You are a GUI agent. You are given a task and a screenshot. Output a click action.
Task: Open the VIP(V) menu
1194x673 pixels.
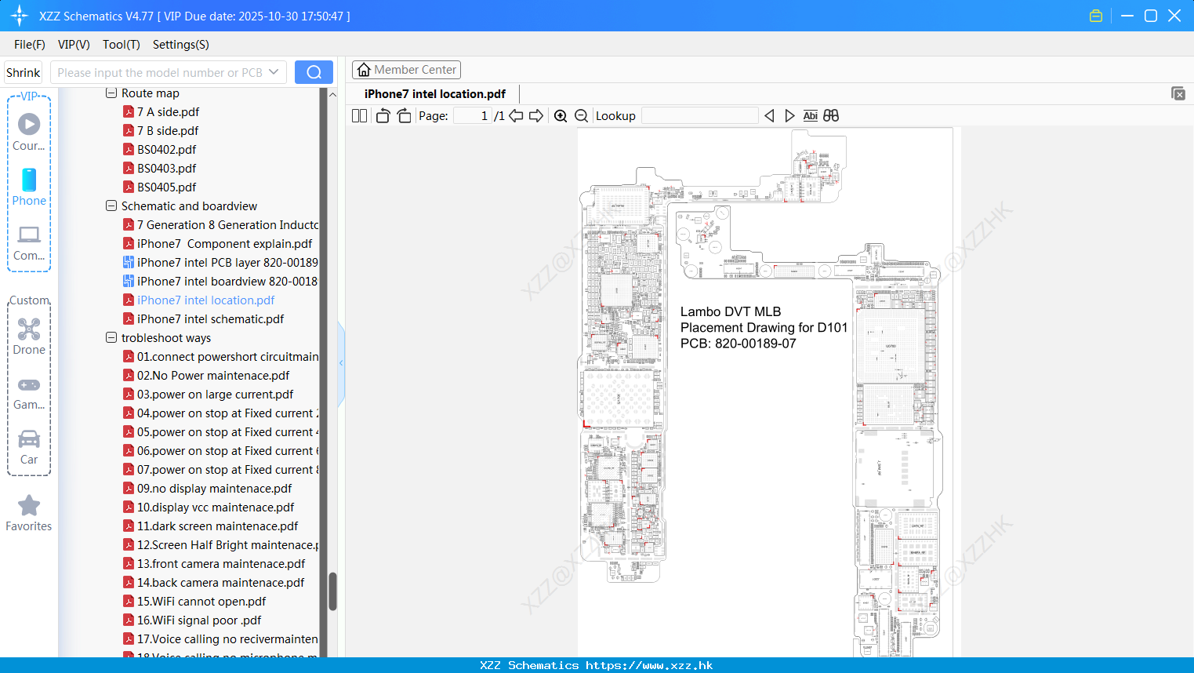point(74,45)
